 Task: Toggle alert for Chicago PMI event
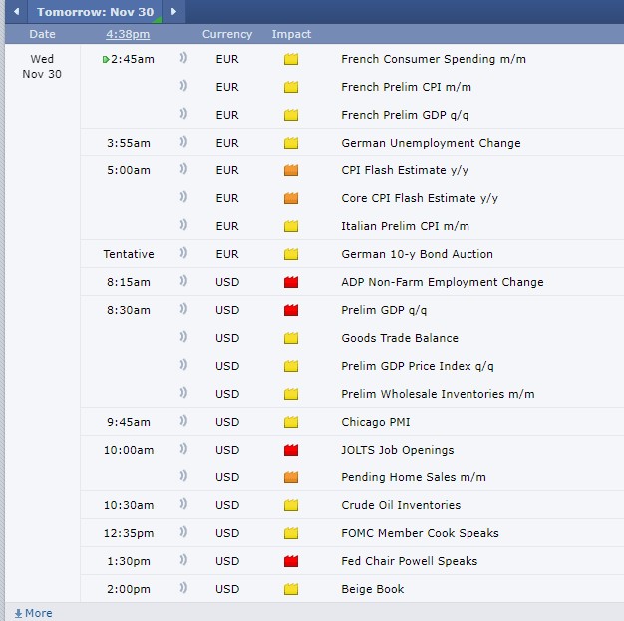(183, 422)
